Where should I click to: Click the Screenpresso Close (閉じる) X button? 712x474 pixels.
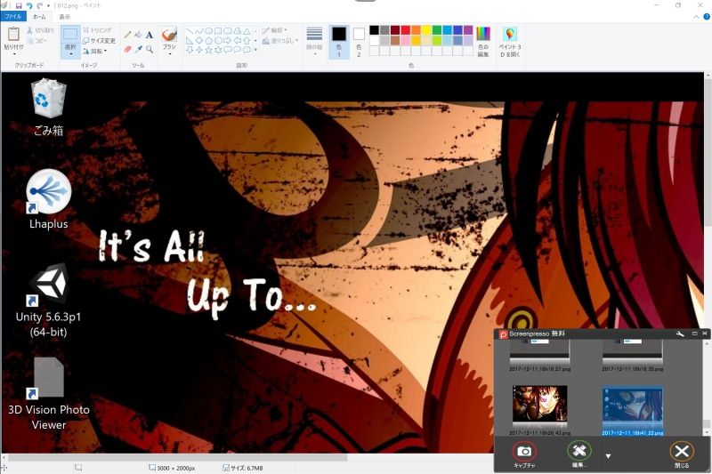pyautogui.click(x=682, y=452)
